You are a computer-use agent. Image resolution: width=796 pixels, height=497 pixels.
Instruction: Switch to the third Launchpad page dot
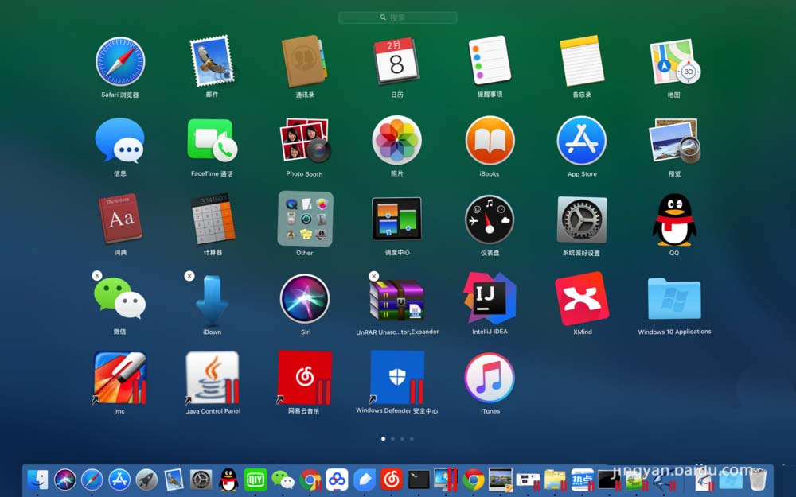pyautogui.click(x=402, y=439)
